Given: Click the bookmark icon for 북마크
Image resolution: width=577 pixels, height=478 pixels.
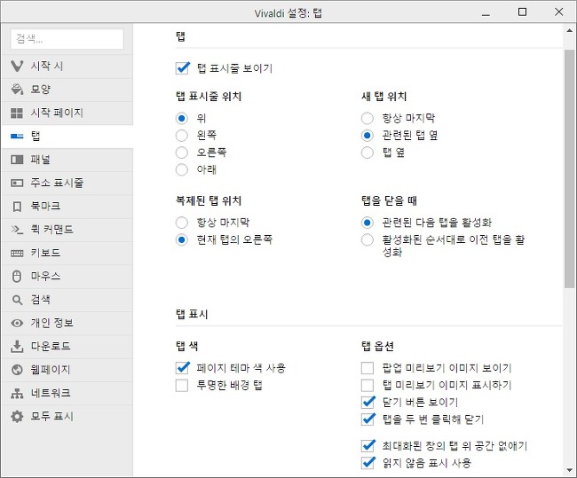Looking at the screenshot, I should coord(17,207).
